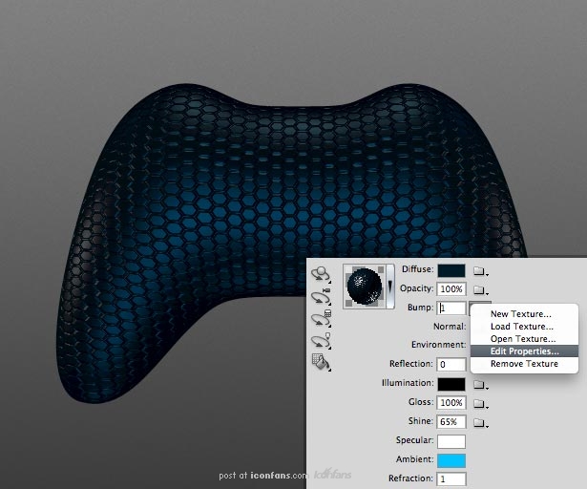Viewport: 587px width, 489px height.
Task: Open the Gloss texture folder menu
Action: click(481, 404)
